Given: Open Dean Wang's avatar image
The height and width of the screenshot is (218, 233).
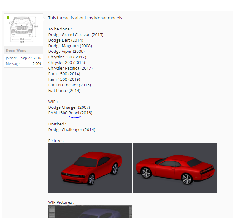Looking at the screenshot, I should [23, 30].
